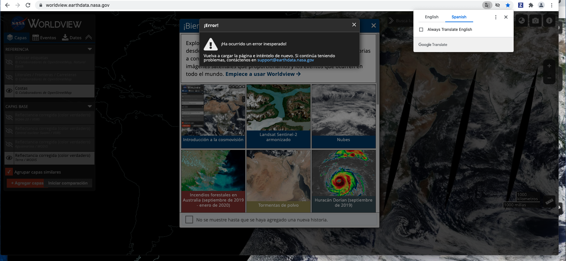Click support@earthdata.nasa.gov email link

(x=286, y=60)
